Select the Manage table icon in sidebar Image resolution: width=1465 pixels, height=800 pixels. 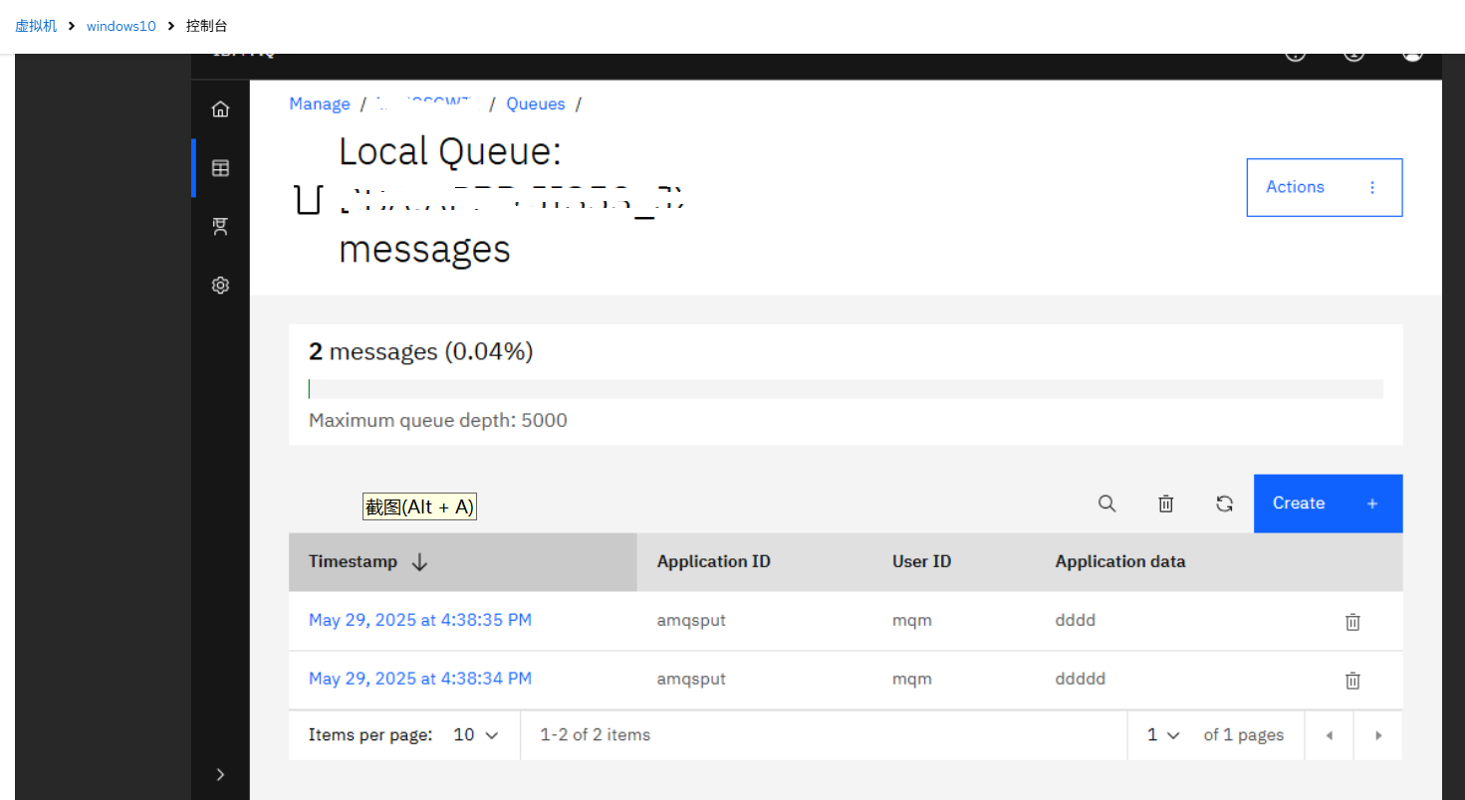click(x=220, y=168)
